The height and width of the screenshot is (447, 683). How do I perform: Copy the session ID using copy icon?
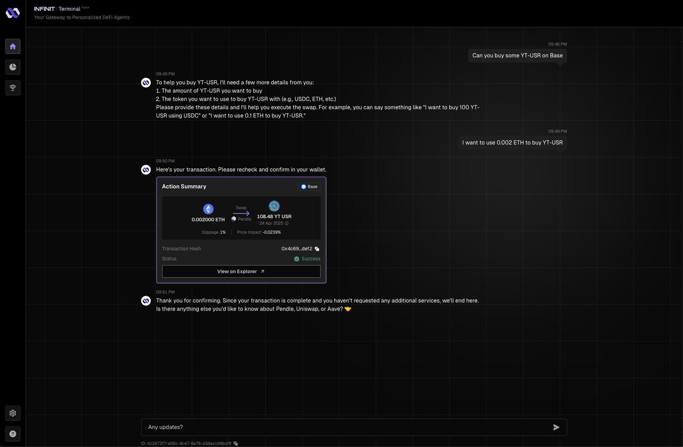pos(236,443)
